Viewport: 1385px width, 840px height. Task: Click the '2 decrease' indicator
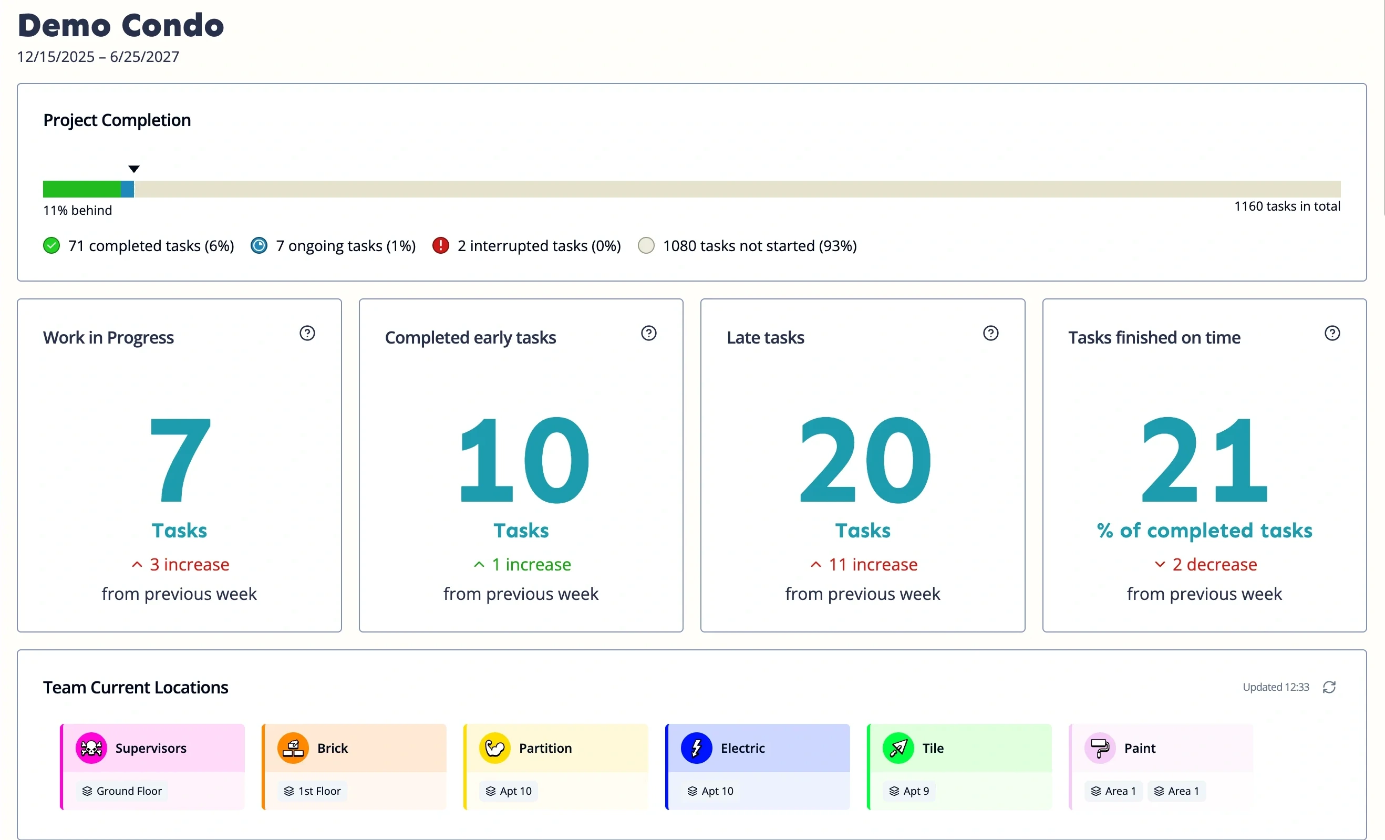pos(1206,564)
